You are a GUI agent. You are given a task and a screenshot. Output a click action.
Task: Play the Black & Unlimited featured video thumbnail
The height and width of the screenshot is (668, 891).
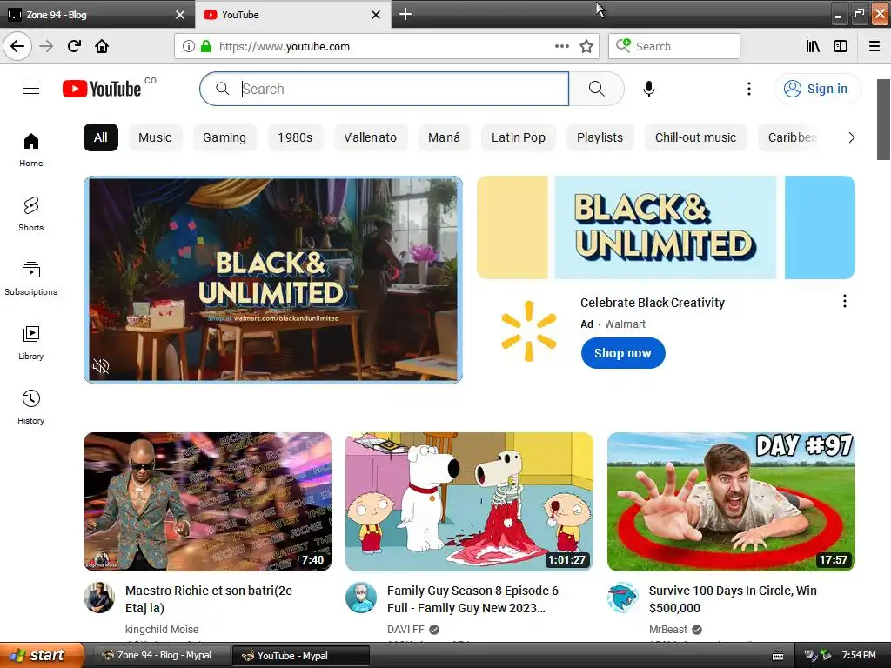[x=272, y=279]
